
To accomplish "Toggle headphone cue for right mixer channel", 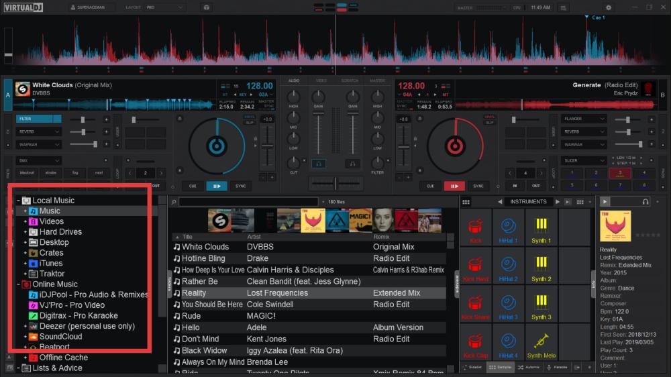I will coord(352,164).
